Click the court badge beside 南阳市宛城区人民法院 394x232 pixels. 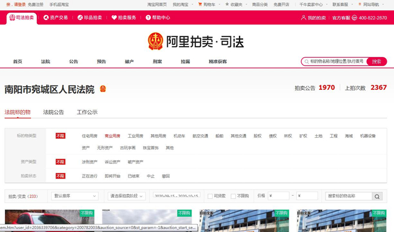(103, 89)
